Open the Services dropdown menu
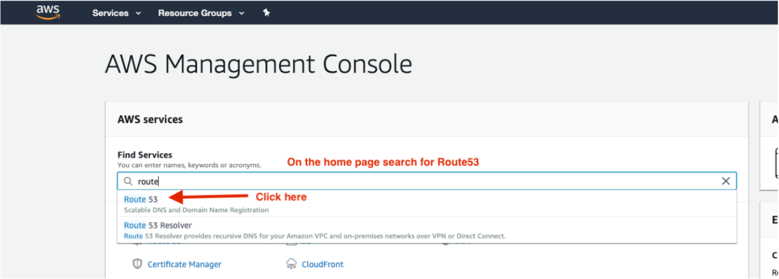This screenshot has width=779, height=279. coord(116,13)
